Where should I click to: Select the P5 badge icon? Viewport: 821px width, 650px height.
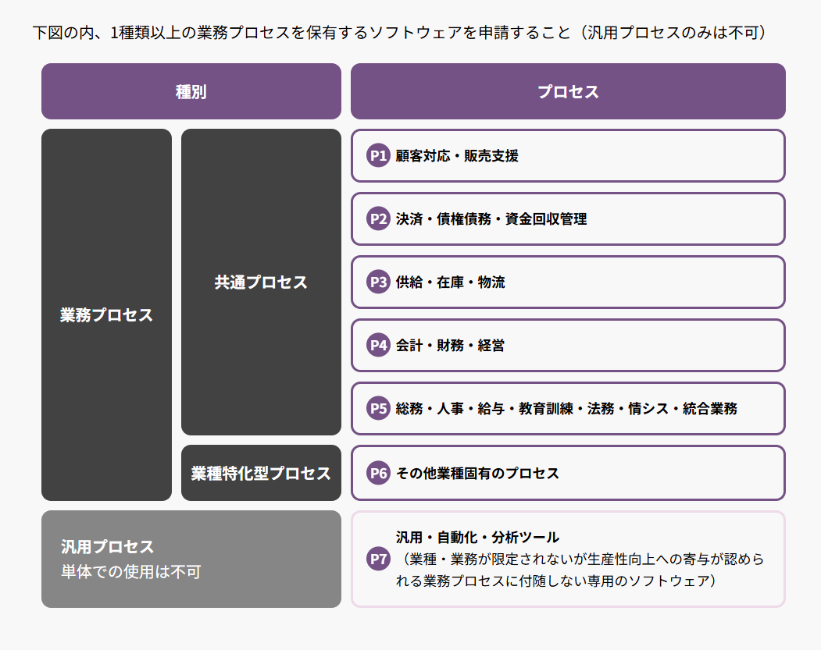click(x=378, y=408)
